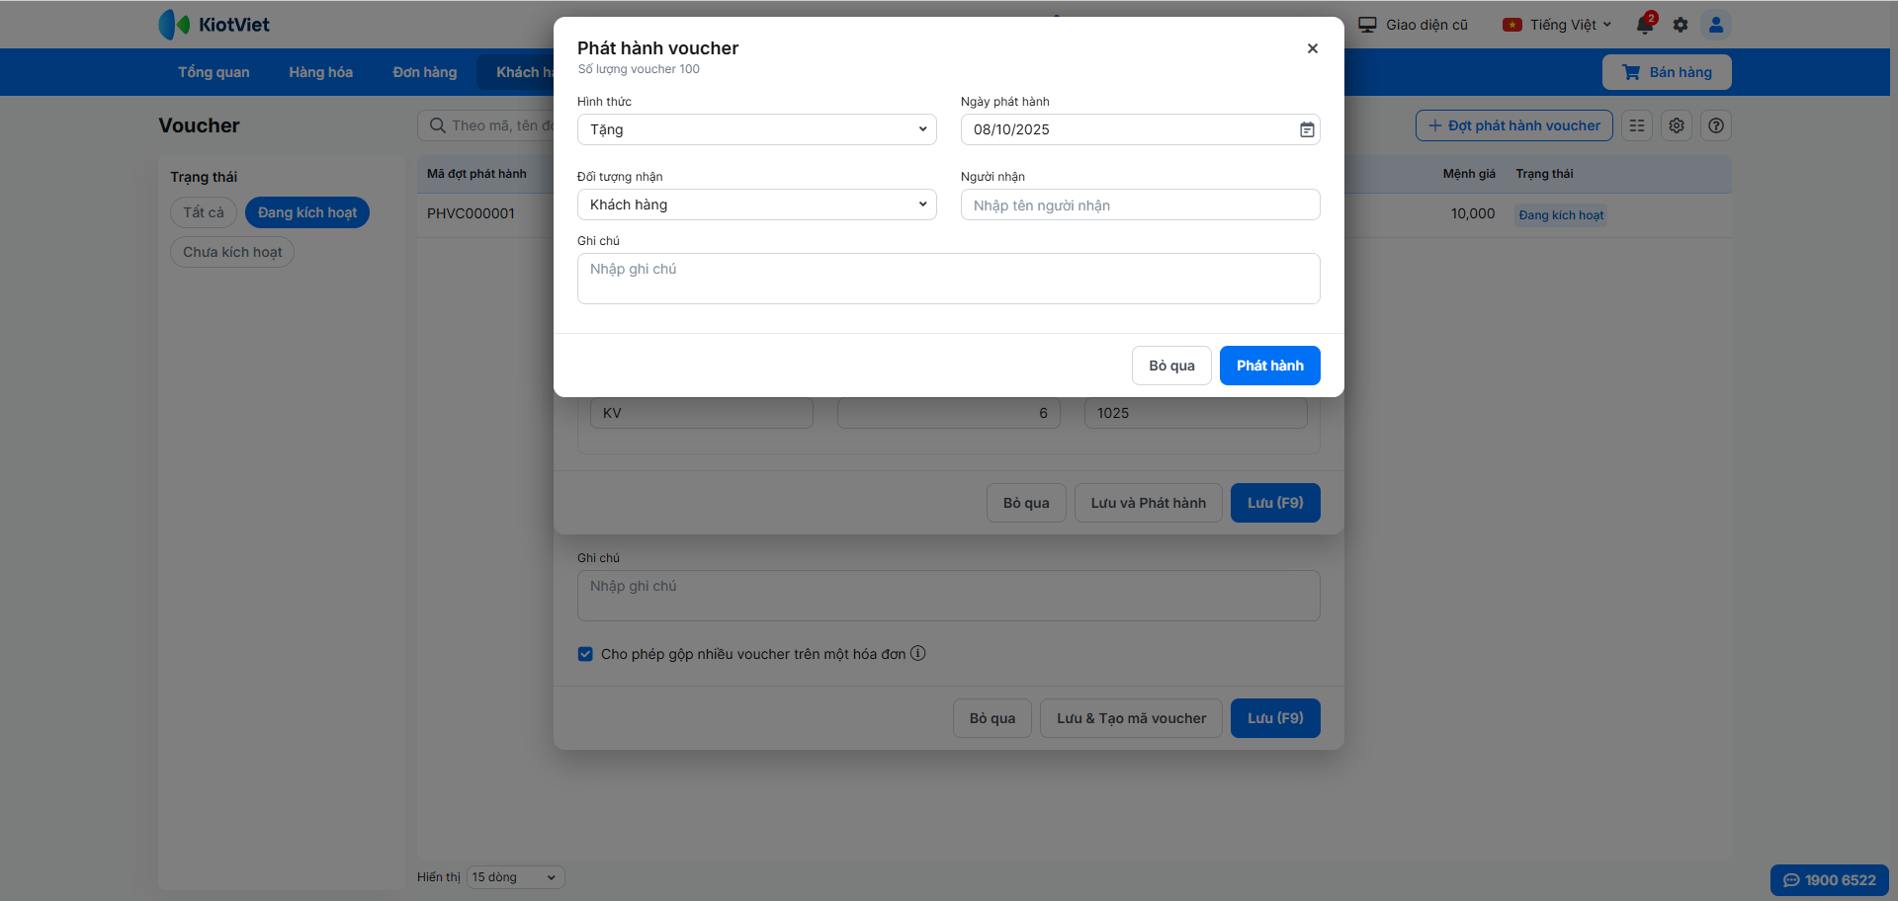Open the voucher page settings gear
This screenshot has width=1898, height=901.
point(1677,125)
